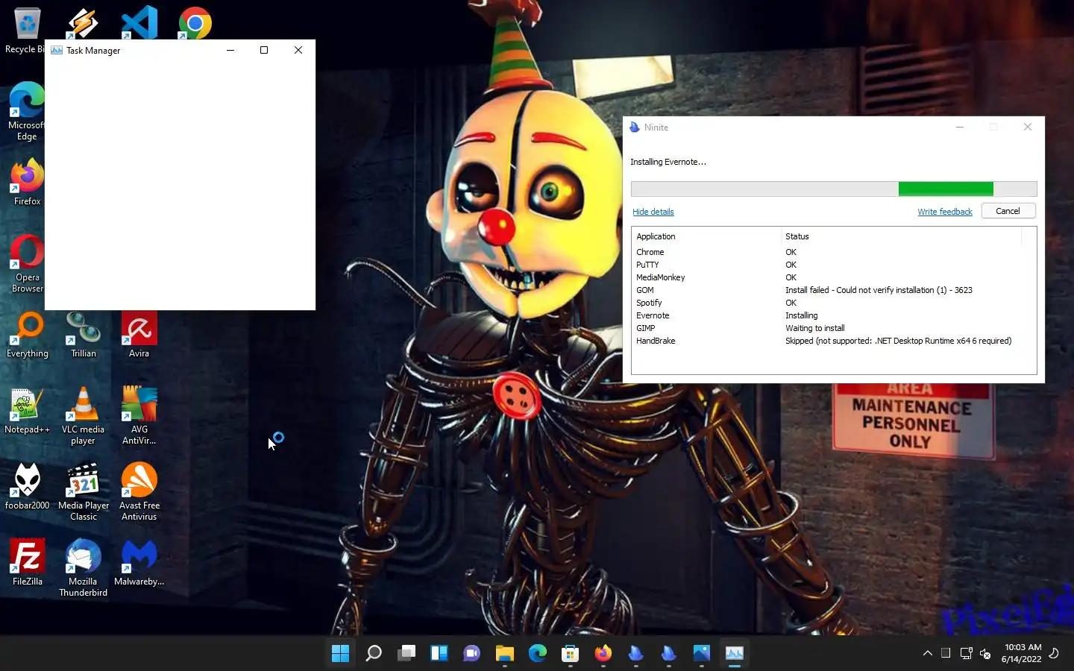Click the 'Waiting to install' status text
The width and height of the screenshot is (1074, 671).
click(x=814, y=328)
